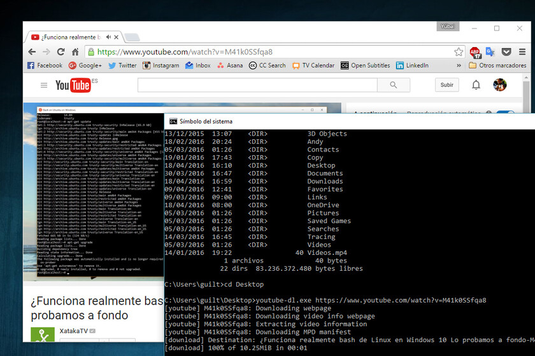This screenshot has width=535, height=356.
Task: Open the Open Subtitles bookmark
Action: (x=366, y=65)
